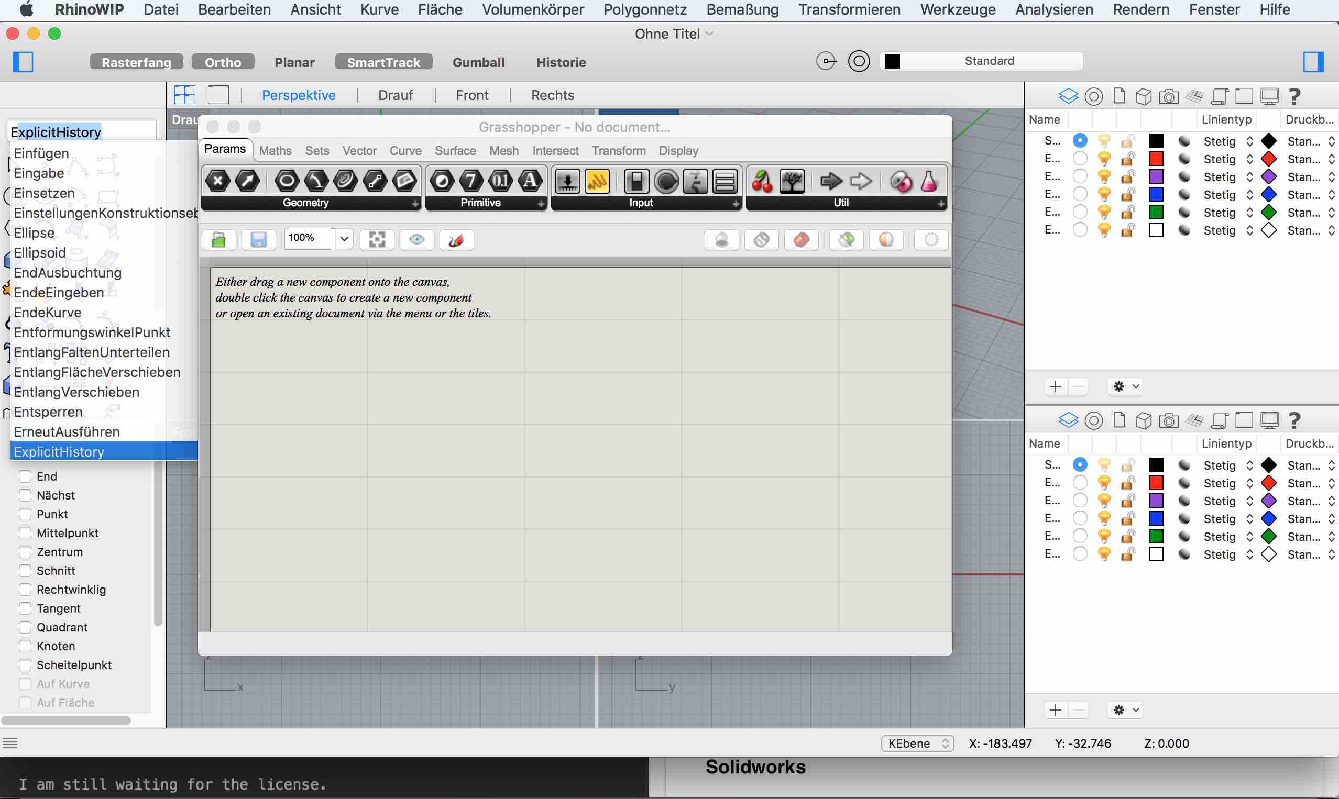This screenshot has width=1339, height=799.
Task: Expand the Geometry group in Grasshopper
Action: pyautogui.click(x=415, y=204)
